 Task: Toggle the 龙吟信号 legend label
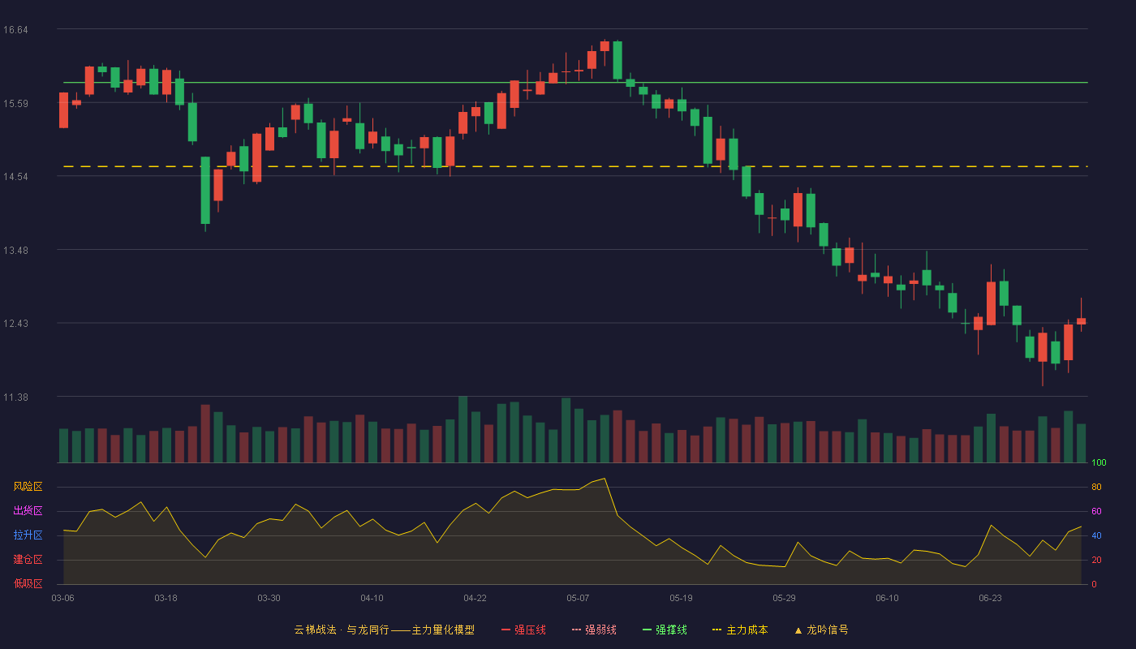828,630
